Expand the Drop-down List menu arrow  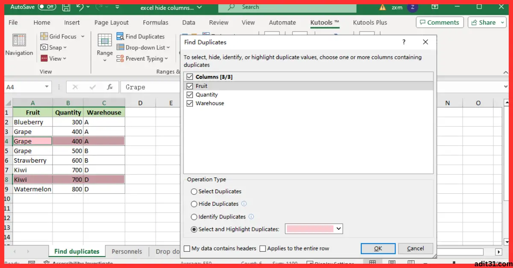pos(168,48)
